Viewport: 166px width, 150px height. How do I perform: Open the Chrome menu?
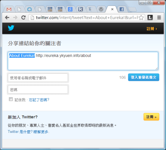(159, 17)
